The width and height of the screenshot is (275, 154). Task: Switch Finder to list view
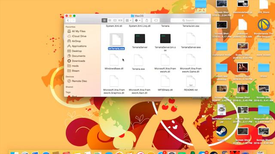pos(110,21)
